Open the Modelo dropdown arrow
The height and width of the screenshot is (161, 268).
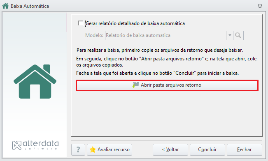(230, 35)
